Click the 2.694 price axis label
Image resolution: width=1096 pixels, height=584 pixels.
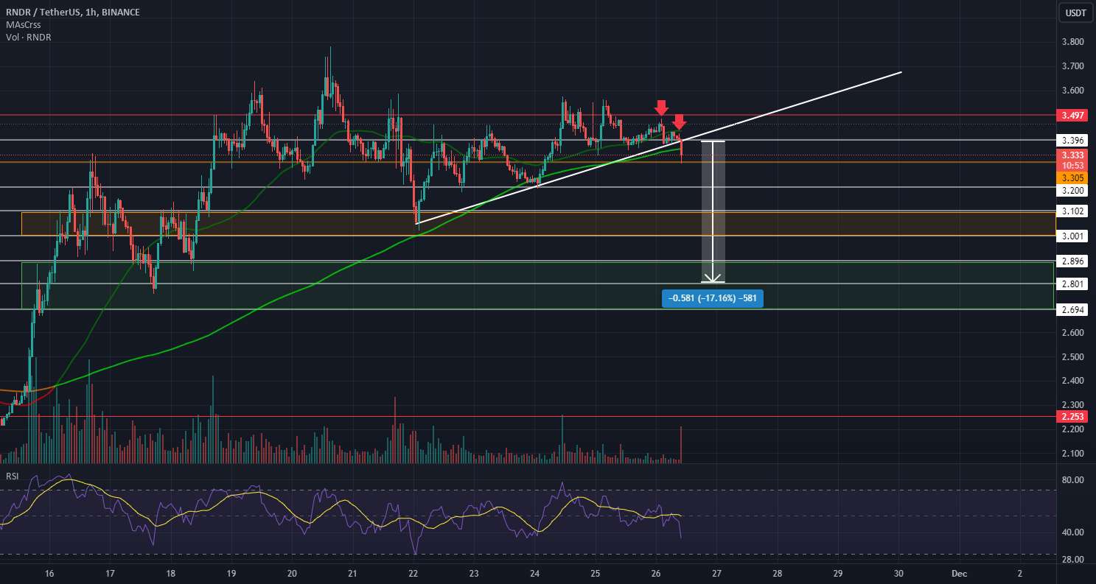(x=1072, y=309)
